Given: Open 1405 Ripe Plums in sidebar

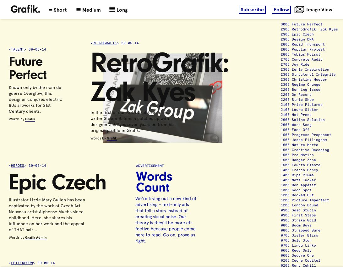Looking at the screenshot, I should pyautogui.click(x=297, y=175).
